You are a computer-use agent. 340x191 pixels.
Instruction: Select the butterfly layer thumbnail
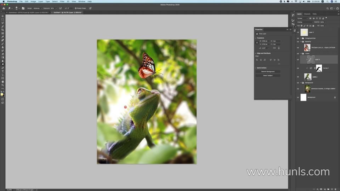coord(307,47)
